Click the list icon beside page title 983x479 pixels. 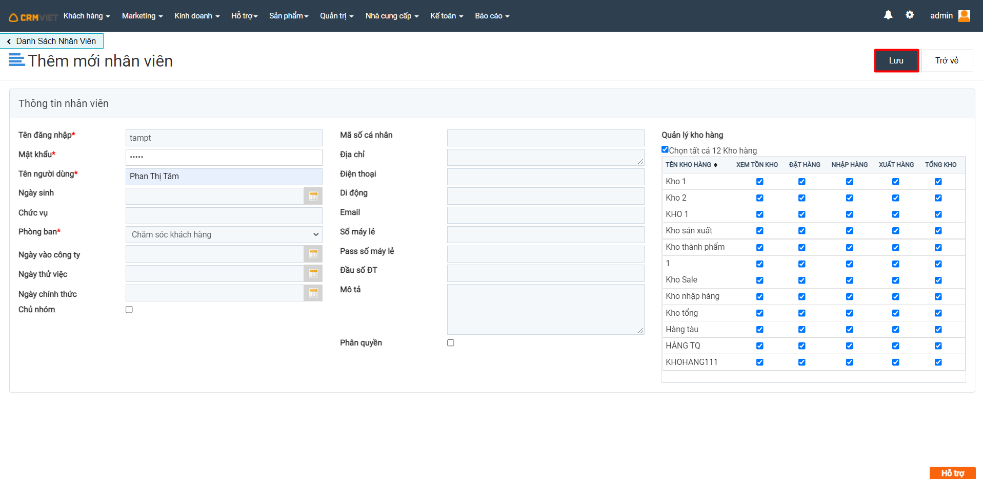pos(16,60)
